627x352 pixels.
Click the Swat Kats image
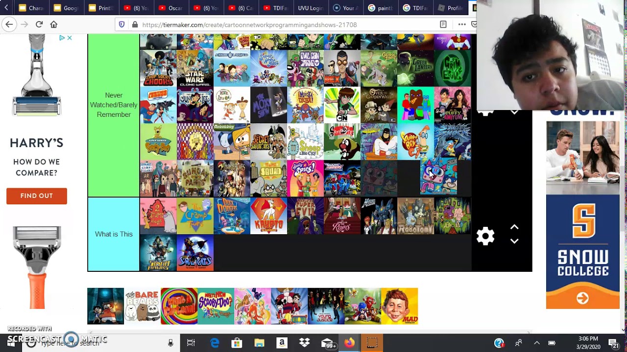click(195, 252)
